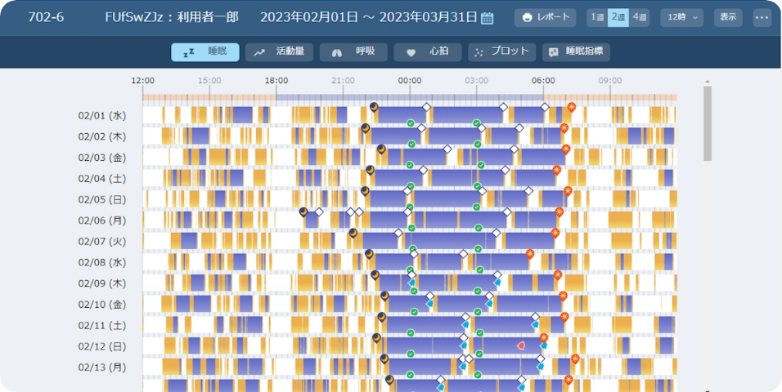This screenshot has width=782, height=392.
Task: Switch to 4-week view
Action: tap(639, 17)
